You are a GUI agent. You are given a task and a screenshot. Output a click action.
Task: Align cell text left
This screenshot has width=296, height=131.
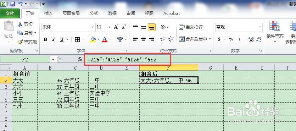(135, 39)
